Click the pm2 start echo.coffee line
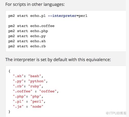Image resolution: width=129 pixels, height=117 pixels. [31, 26]
